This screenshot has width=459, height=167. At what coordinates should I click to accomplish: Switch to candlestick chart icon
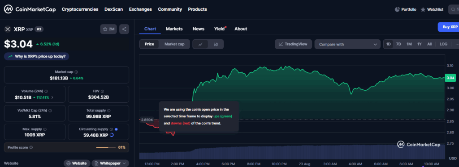tap(216, 44)
